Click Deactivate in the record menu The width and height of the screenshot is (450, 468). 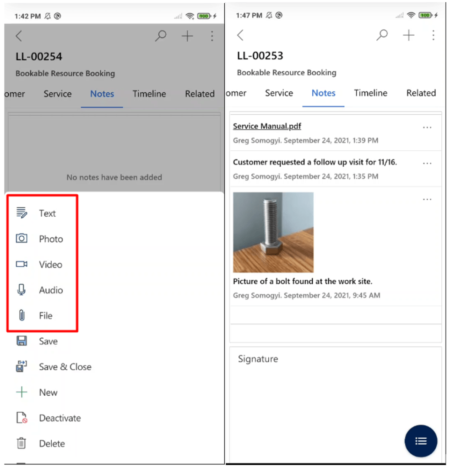[59, 418]
